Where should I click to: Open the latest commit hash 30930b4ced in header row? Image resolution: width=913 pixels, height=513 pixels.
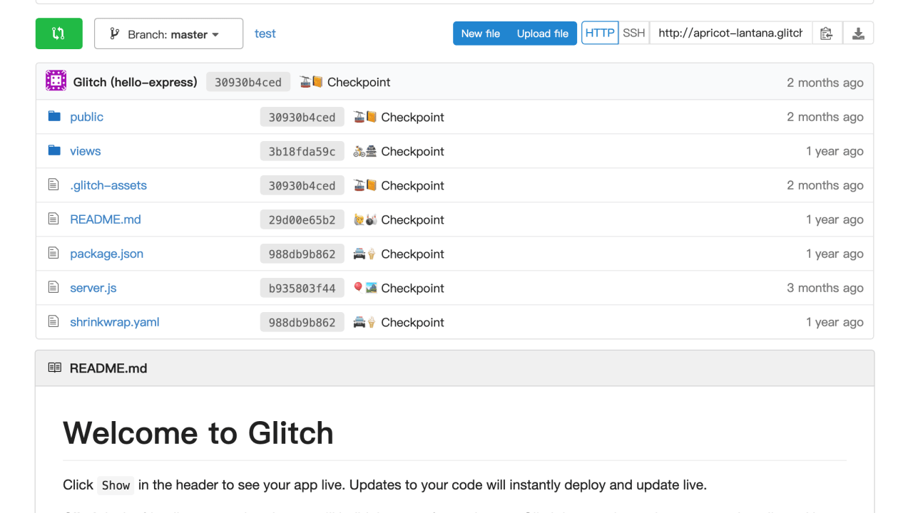tap(248, 82)
